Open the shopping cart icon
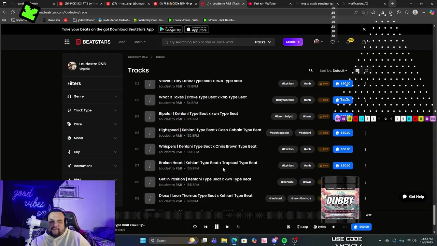This screenshot has height=246, width=437. 364,42
